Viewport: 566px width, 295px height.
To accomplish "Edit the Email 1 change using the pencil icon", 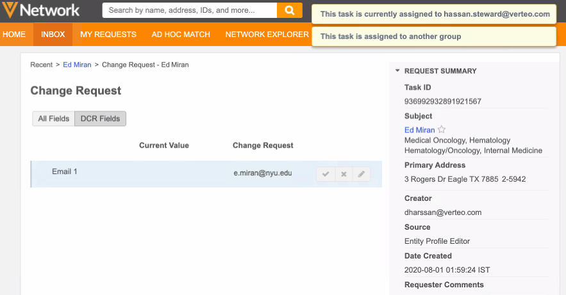I will pos(362,174).
